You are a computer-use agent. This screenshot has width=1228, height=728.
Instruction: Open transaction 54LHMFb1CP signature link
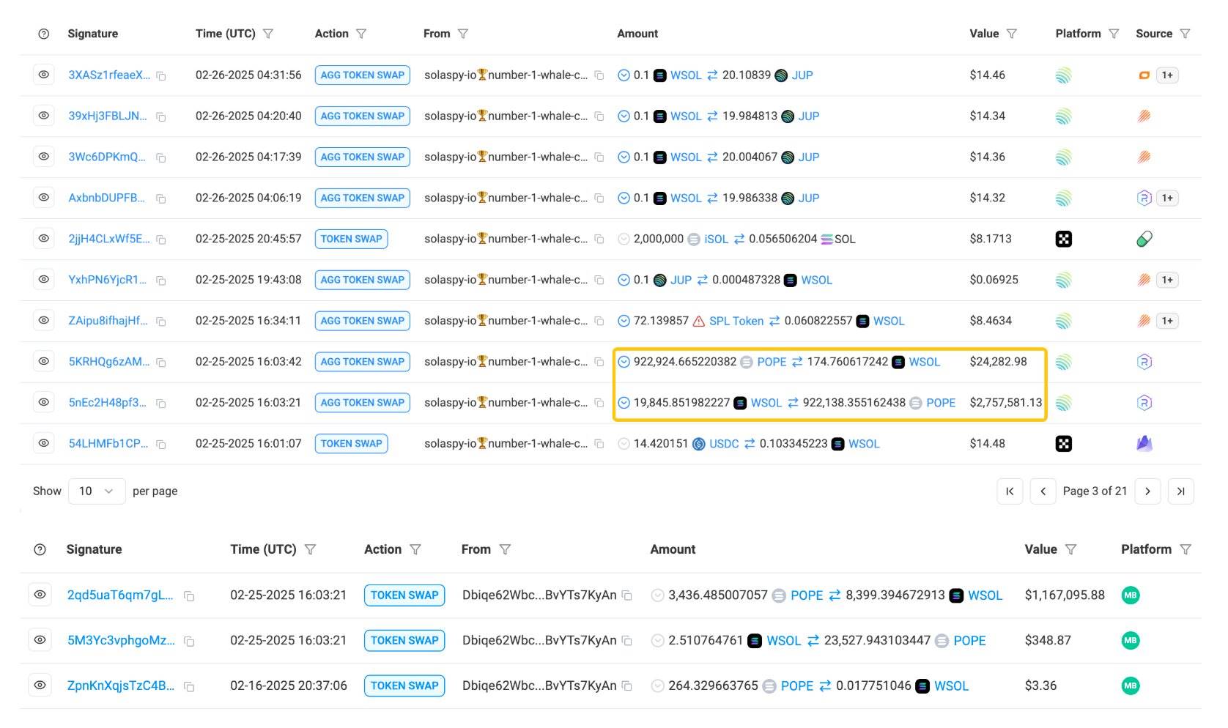[x=108, y=444]
